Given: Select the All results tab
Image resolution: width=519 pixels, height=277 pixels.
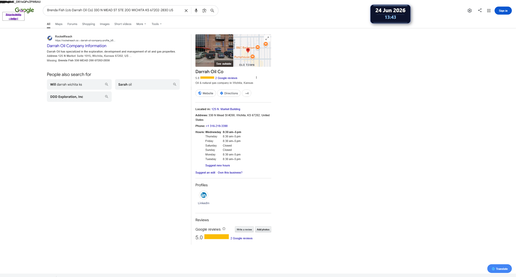Looking at the screenshot, I should [x=48, y=24].
